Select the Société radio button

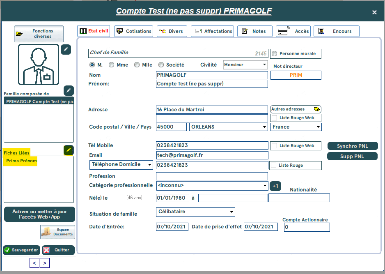[161, 64]
